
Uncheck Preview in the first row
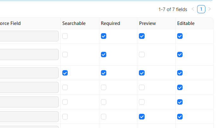click(x=142, y=36)
